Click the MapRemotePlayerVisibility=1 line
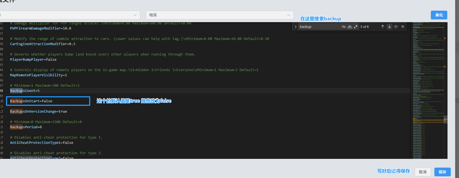This screenshot has width=459, height=178. 39,75
